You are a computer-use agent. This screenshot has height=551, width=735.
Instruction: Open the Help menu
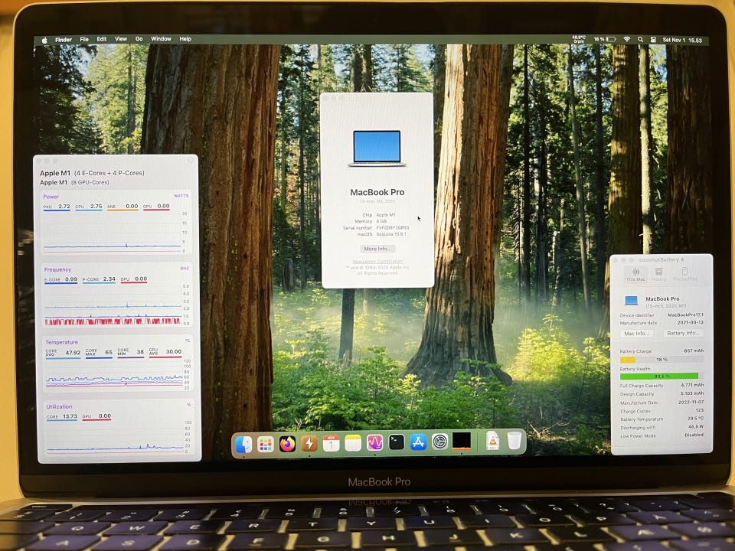[x=185, y=39]
